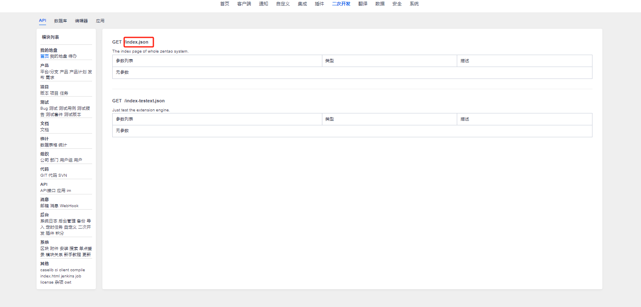Select text 'The index page of whole zentao system.'

click(150, 51)
